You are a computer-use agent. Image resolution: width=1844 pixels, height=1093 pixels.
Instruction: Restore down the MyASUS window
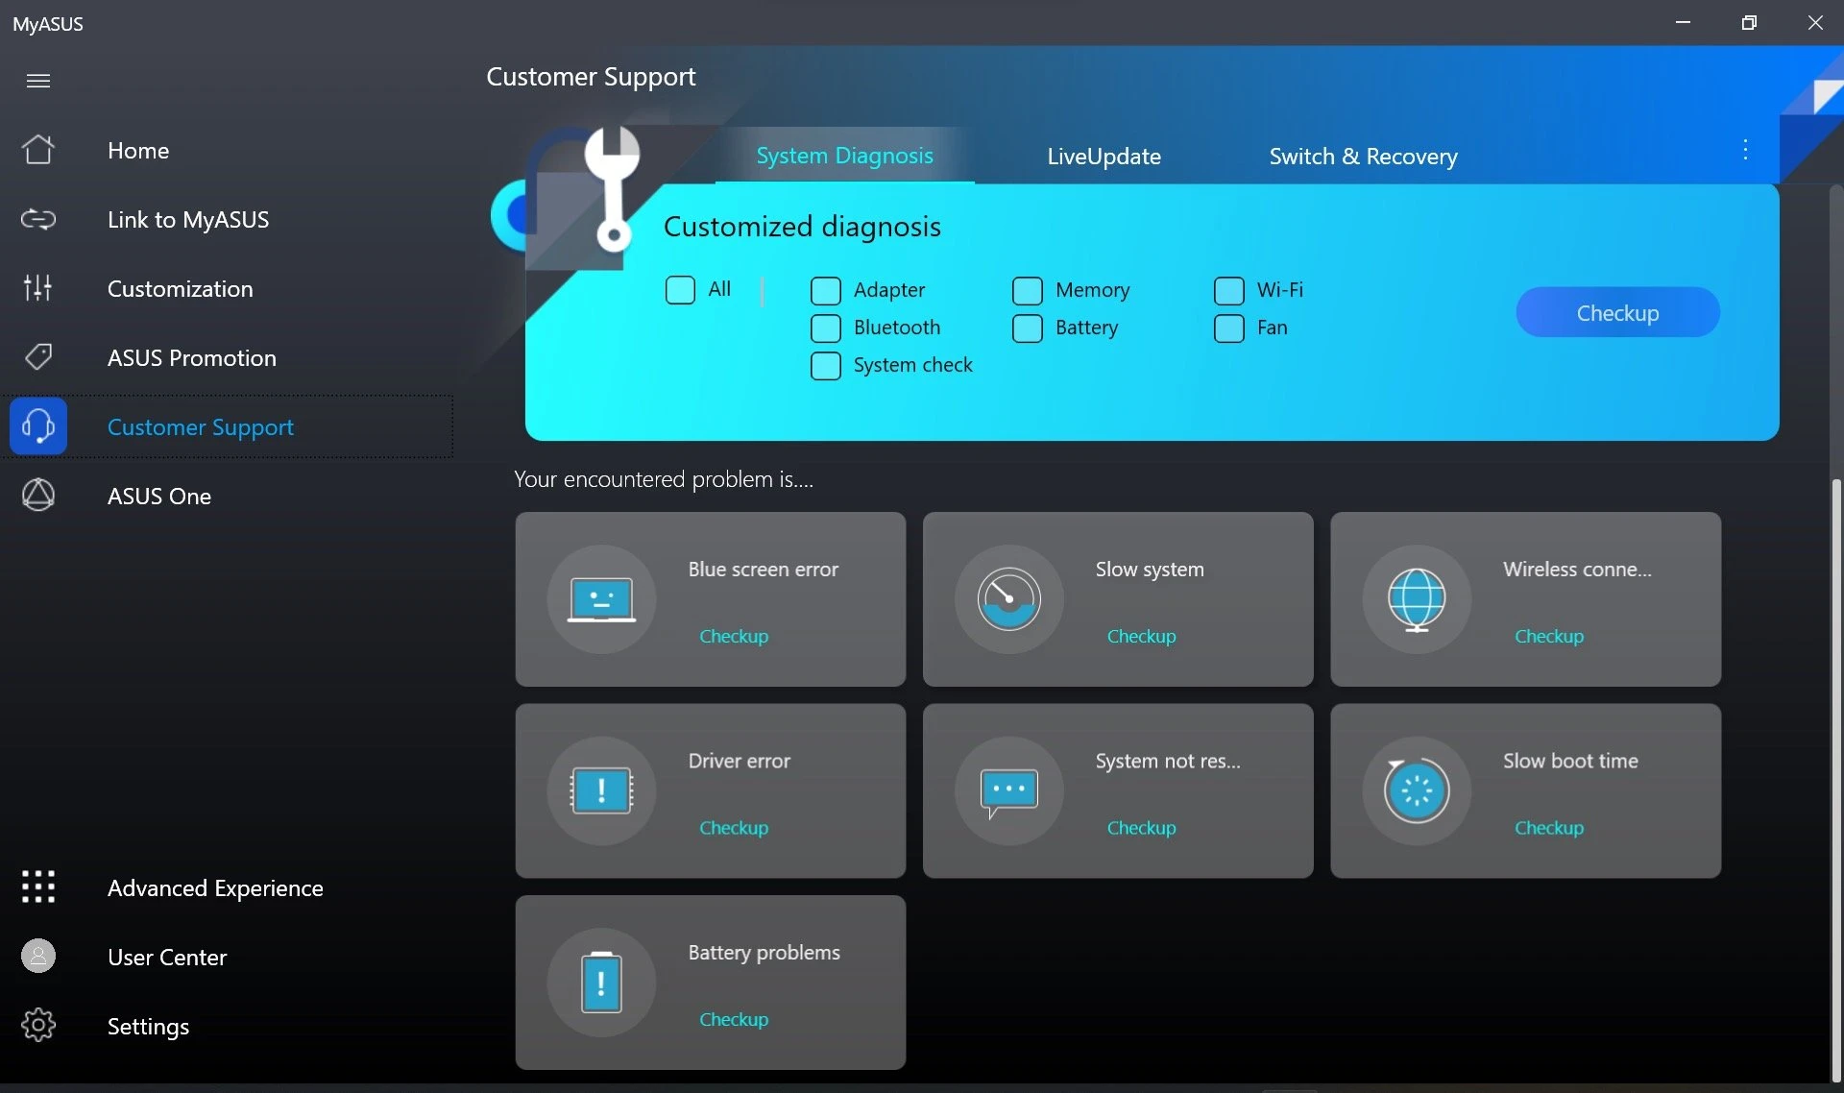click(1749, 22)
